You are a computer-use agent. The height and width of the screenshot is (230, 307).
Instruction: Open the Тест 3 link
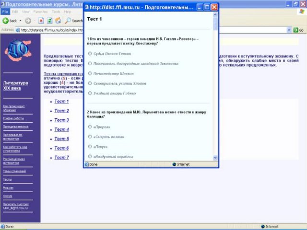point(61,120)
